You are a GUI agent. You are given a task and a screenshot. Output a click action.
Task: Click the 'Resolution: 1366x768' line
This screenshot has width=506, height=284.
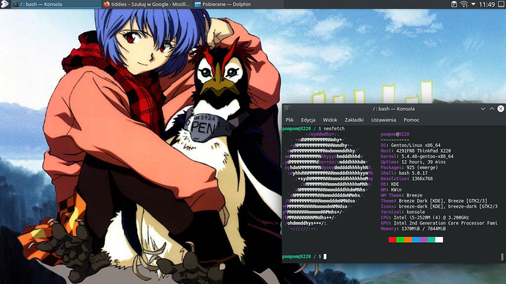pyautogui.click(x=406, y=178)
